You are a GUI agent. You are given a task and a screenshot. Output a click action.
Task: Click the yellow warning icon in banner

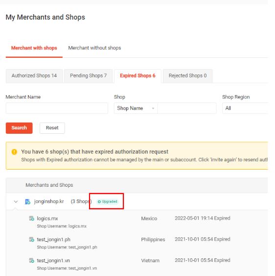tap(14, 152)
